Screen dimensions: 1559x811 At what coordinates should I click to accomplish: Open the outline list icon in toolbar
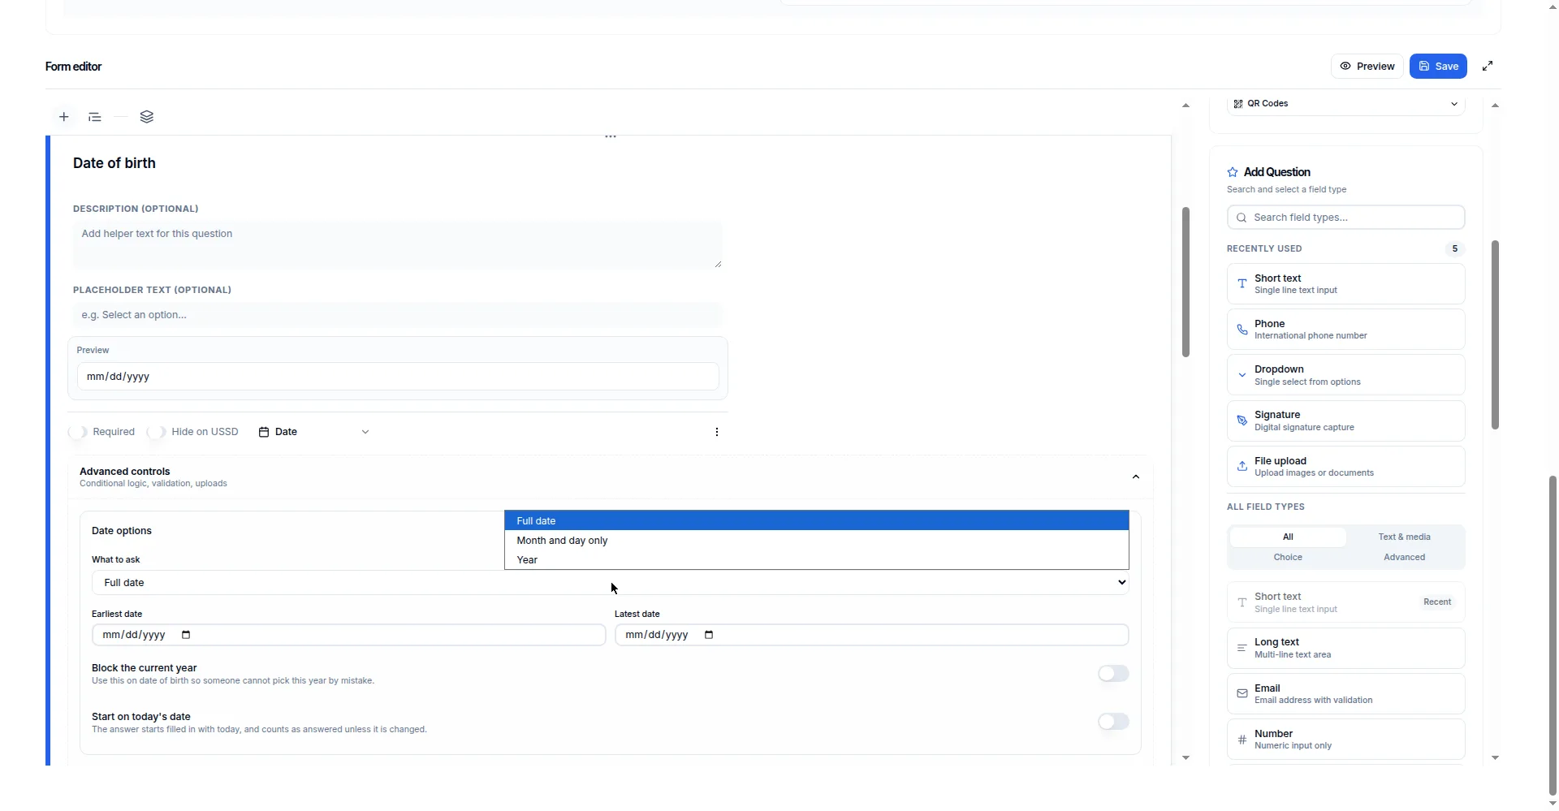pyautogui.click(x=95, y=117)
